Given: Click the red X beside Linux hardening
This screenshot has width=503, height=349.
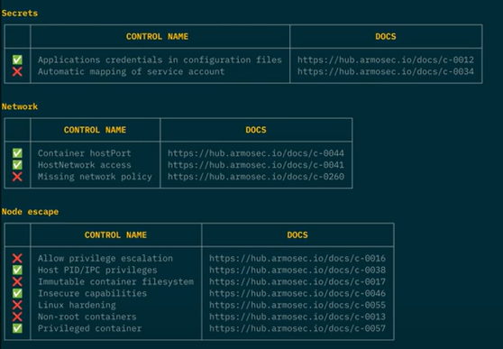Looking at the screenshot, I should coord(17,305).
